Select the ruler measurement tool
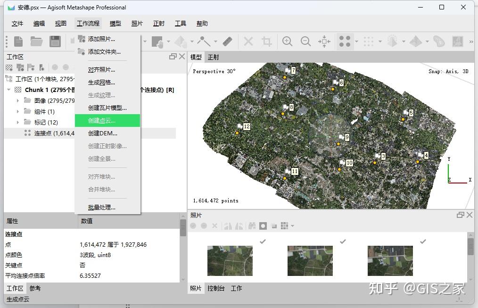478x308 pixels. (x=228, y=42)
